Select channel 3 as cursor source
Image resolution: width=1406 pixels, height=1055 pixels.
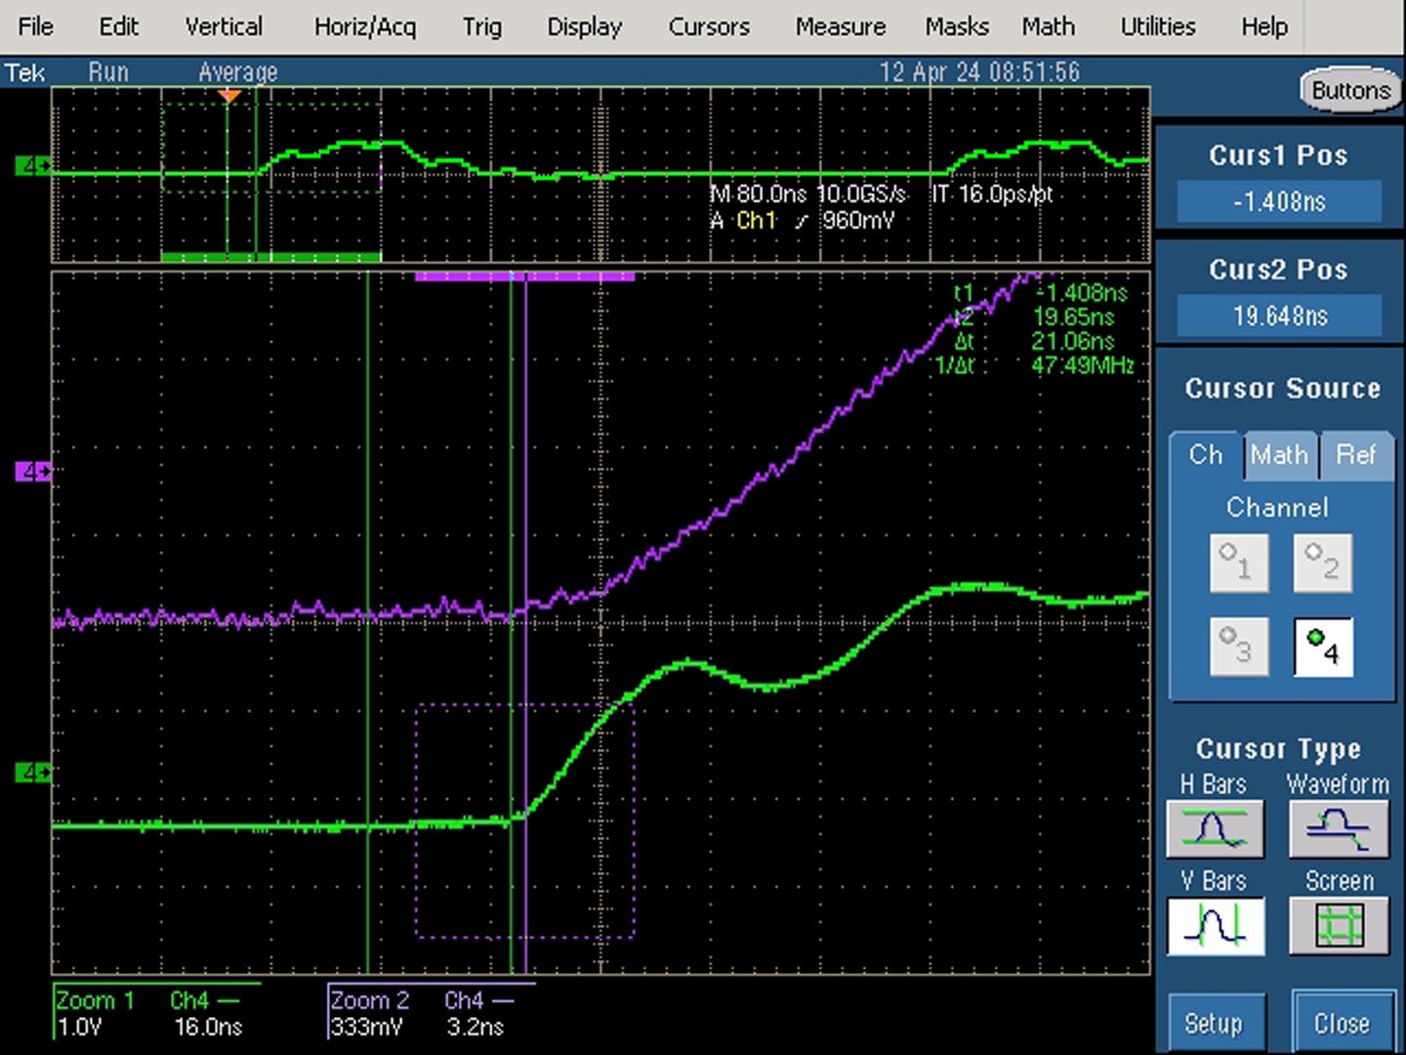(1238, 646)
